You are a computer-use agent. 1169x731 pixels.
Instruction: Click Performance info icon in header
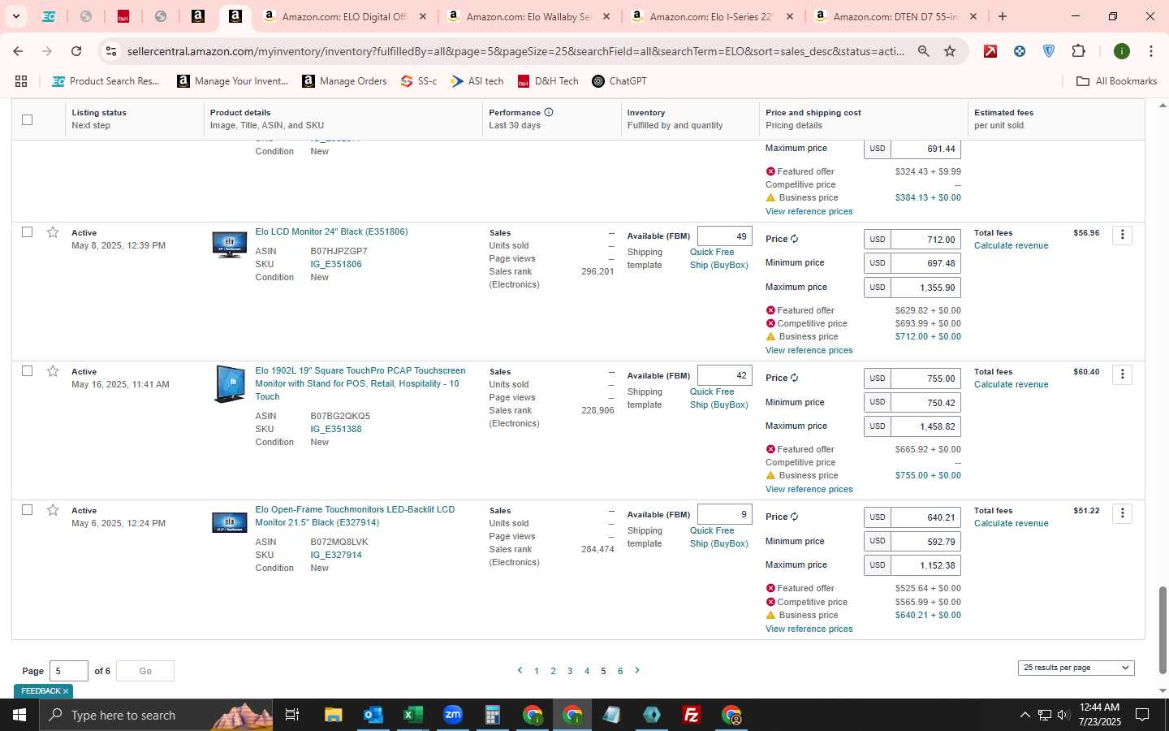click(x=549, y=112)
